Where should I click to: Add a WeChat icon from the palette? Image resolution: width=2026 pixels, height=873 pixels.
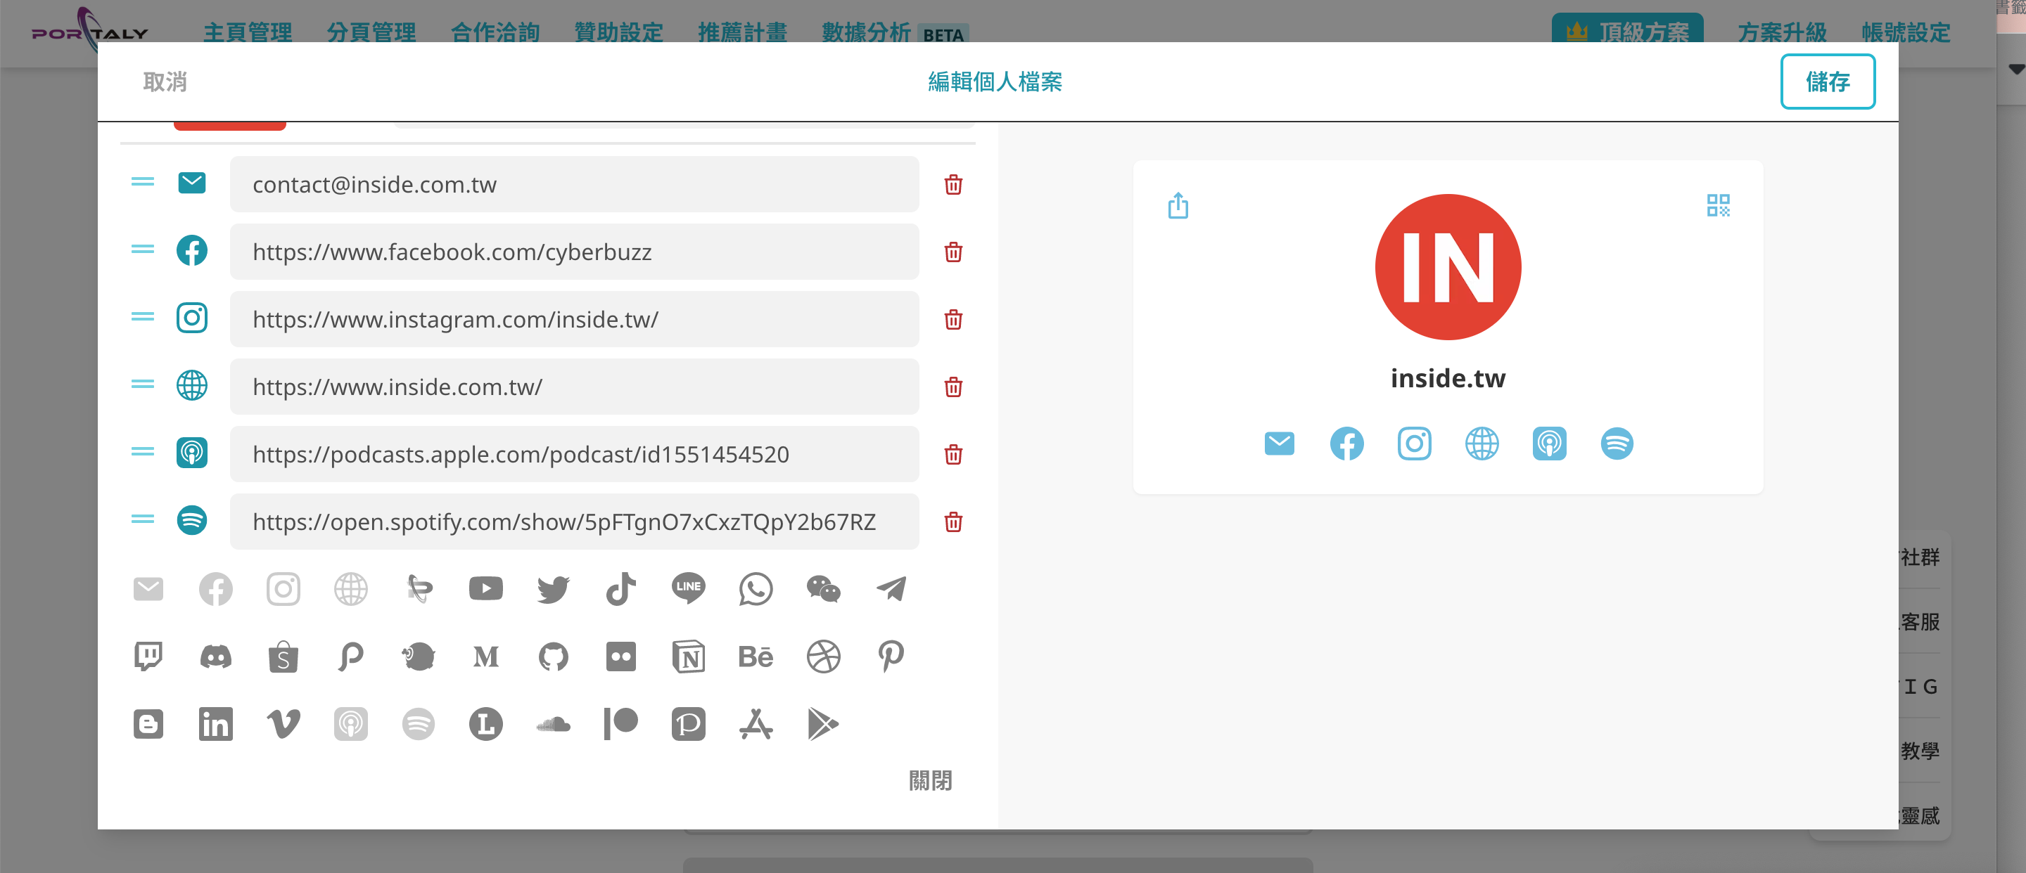tap(824, 588)
